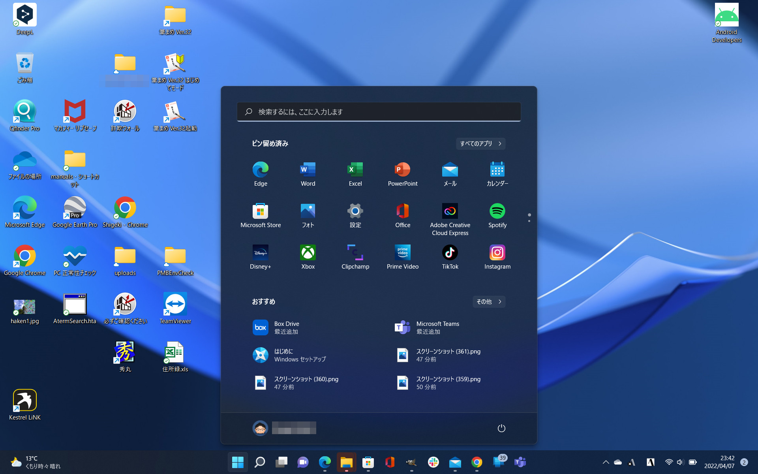Select AtermSearch.hta desktop file
The image size is (758, 474).
[x=75, y=308]
